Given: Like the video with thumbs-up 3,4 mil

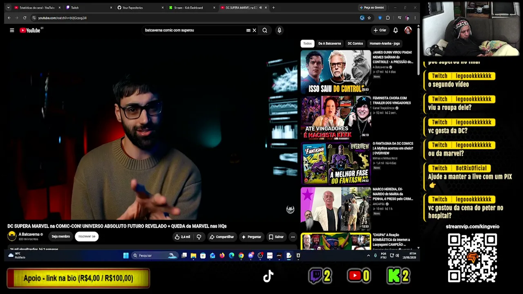Looking at the screenshot, I should pos(182,237).
